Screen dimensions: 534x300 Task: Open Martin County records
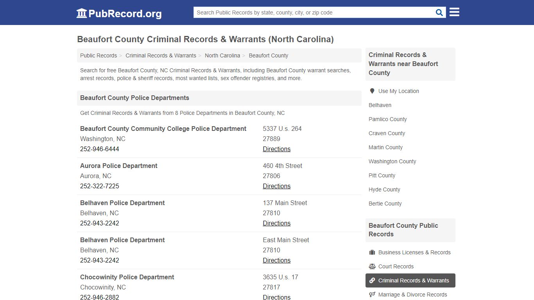pos(385,147)
